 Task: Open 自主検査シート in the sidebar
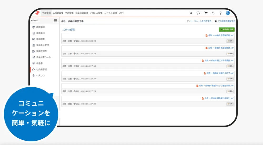click(x=43, y=57)
